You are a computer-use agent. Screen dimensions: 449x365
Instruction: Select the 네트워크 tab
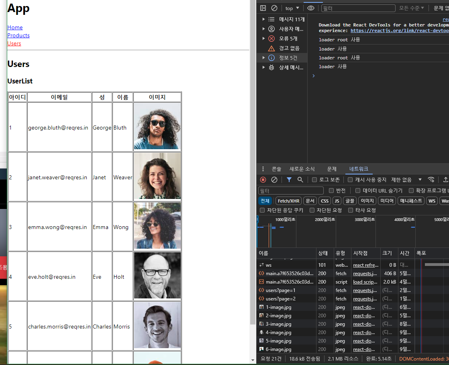(x=359, y=169)
